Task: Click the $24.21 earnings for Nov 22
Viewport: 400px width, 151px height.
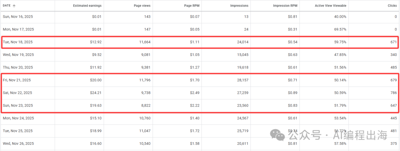Action: pos(96,93)
